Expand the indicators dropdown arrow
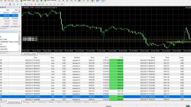The height and width of the screenshot is (107, 191). (94, 1)
